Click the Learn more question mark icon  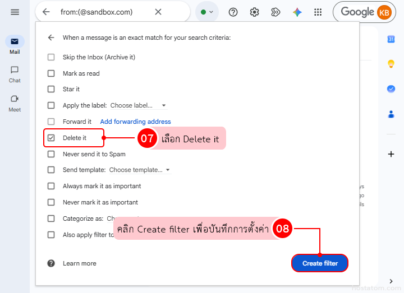click(x=51, y=263)
